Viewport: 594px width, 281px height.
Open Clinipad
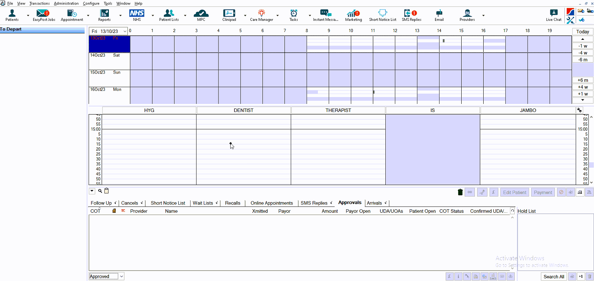pos(229,15)
